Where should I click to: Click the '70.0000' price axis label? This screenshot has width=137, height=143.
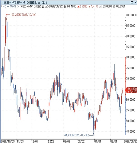pos(130,78)
